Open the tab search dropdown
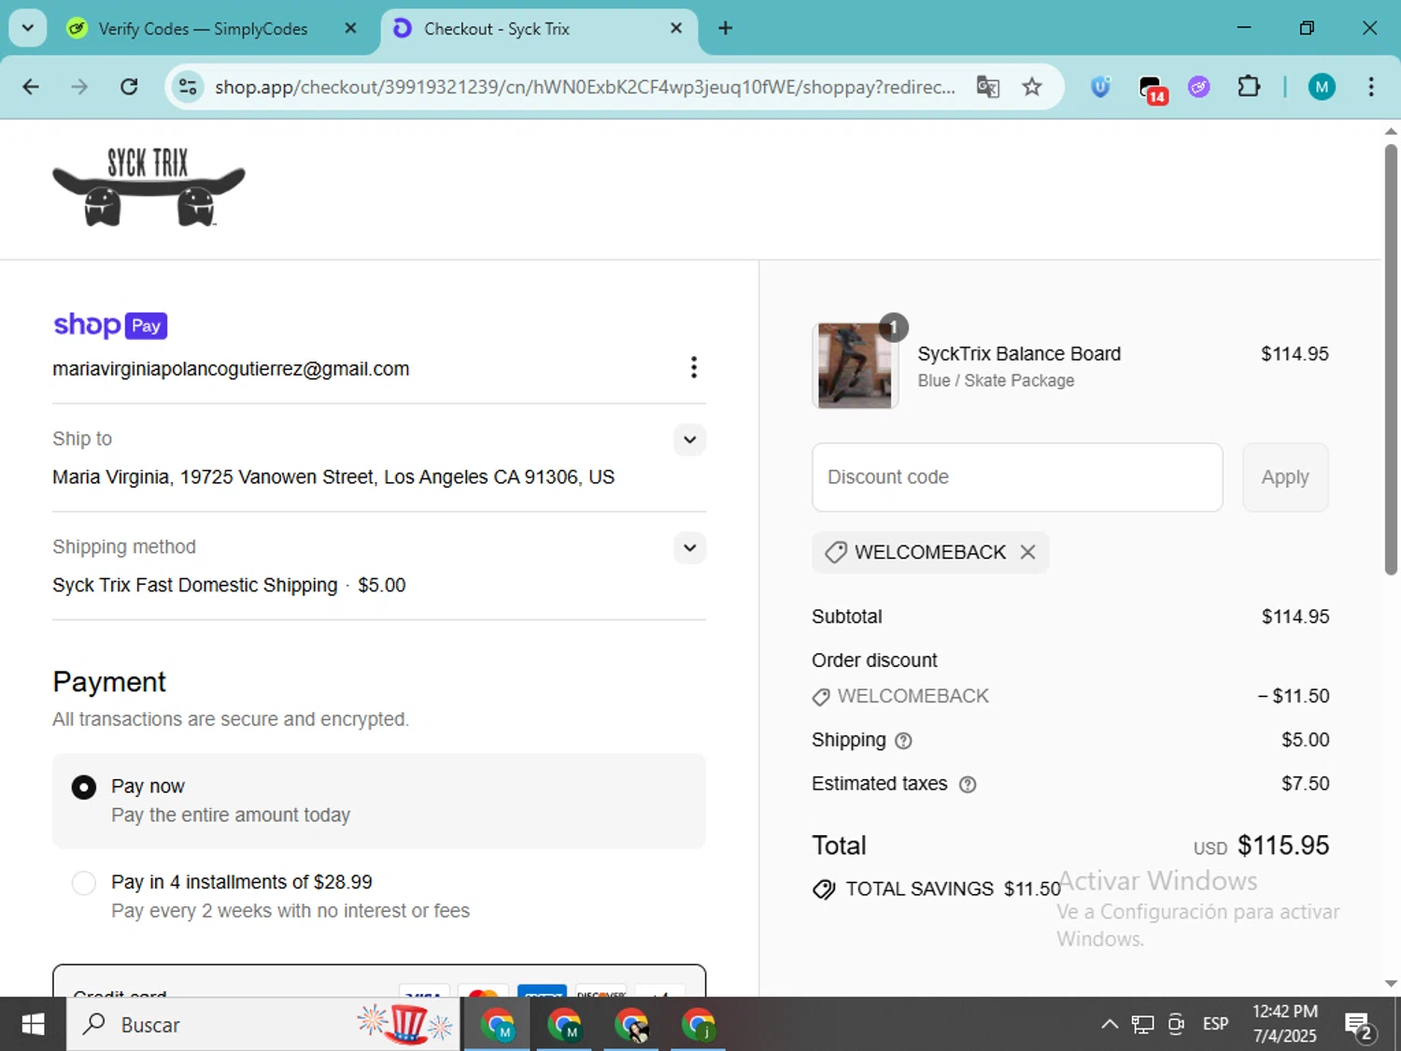Image resolution: width=1401 pixels, height=1051 pixels. tap(28, 28)
